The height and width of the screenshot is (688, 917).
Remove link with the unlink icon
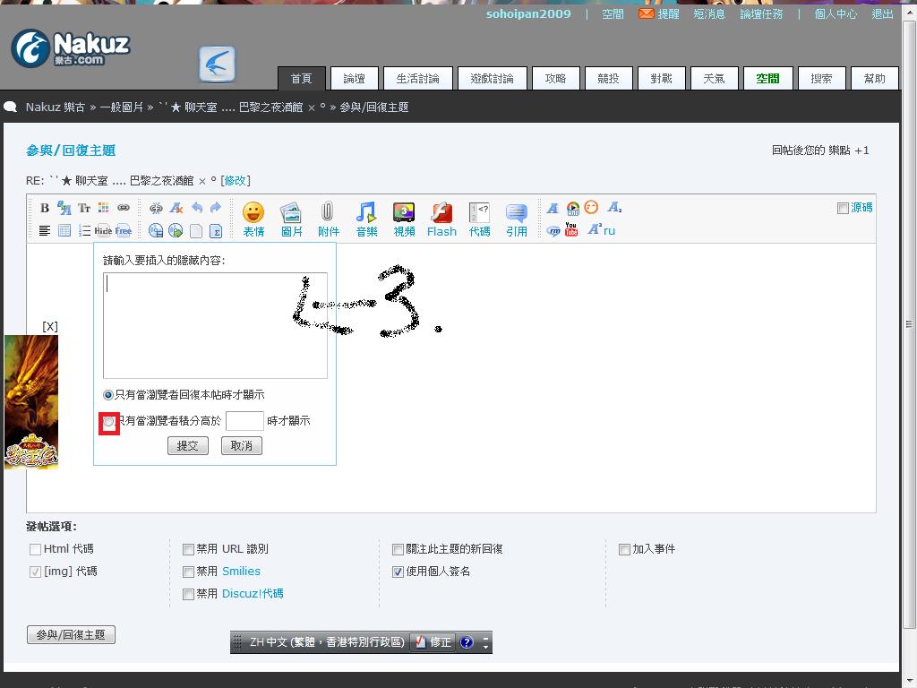[156, 208]
